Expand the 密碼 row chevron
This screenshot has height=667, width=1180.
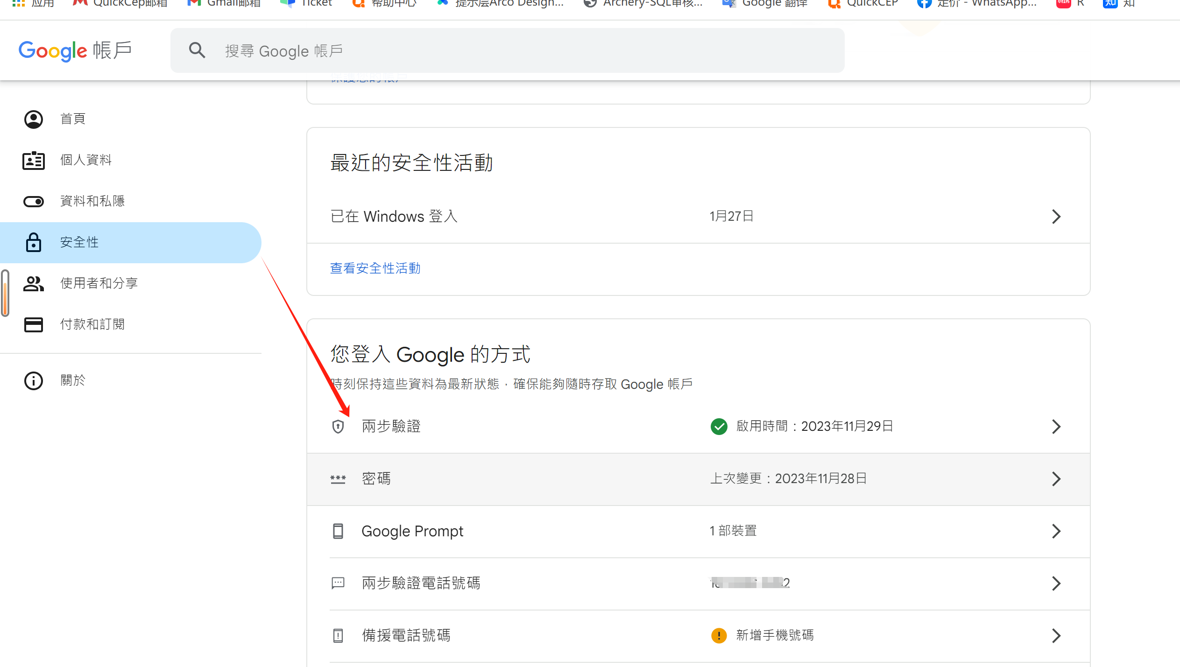click(x=1056, y=479)
